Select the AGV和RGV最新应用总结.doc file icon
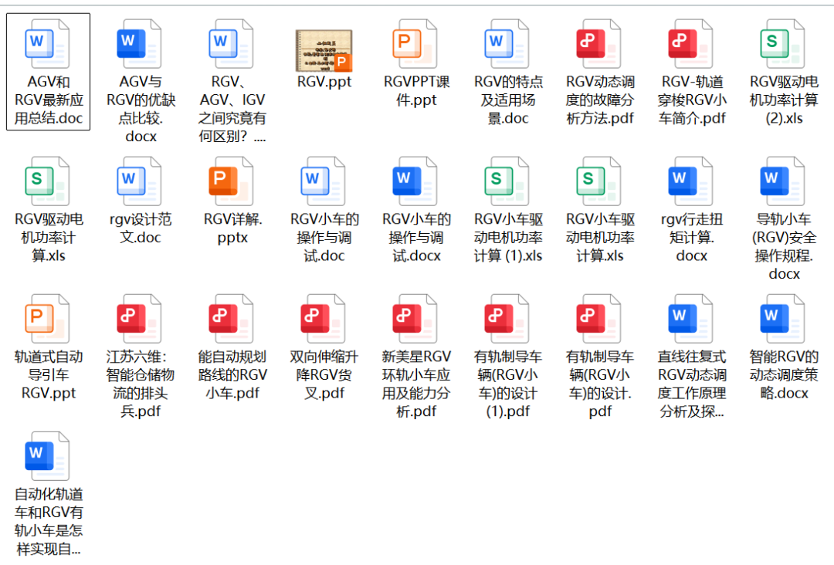The width and height of the screenshot is (834, 565). click(47, 44)
